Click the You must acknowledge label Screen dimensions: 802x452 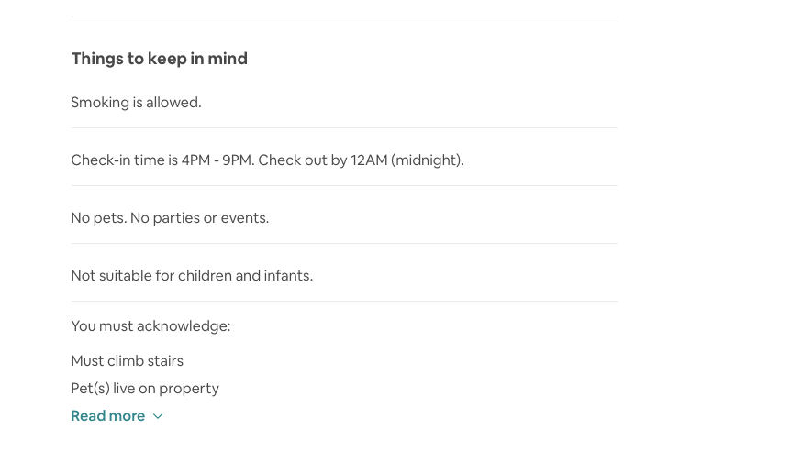pyautogui.click(x=150, y=326)
